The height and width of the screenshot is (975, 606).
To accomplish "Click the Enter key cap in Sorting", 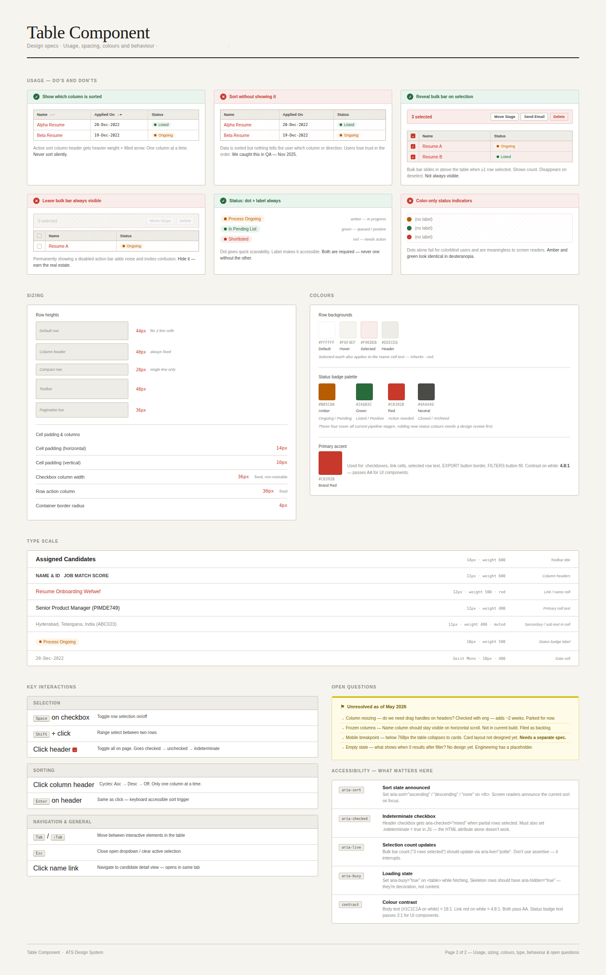I will coord(41,801).
